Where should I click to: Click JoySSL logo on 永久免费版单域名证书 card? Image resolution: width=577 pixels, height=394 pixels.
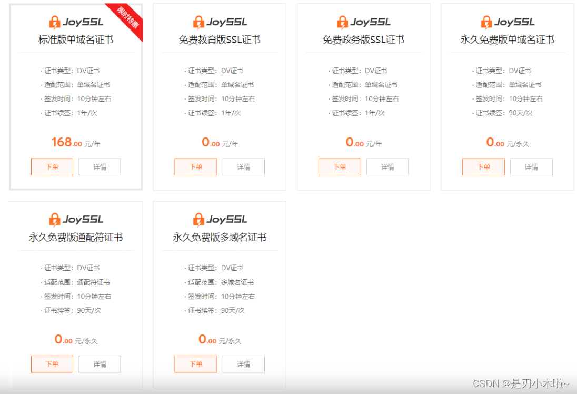click(507, 22)
